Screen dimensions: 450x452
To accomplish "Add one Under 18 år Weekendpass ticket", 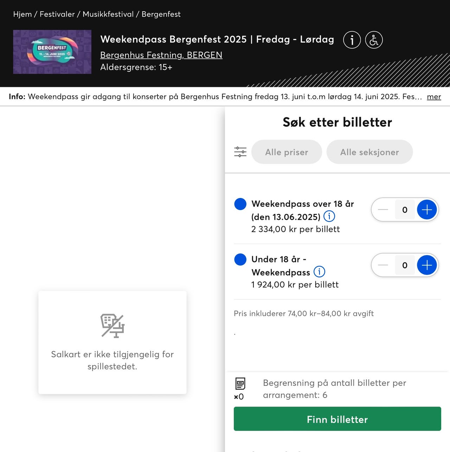I will pos(427,265).
